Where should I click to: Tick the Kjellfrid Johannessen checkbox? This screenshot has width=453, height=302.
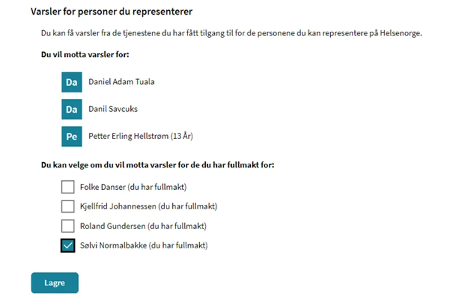pyautogui.click(x=67, y=206)
